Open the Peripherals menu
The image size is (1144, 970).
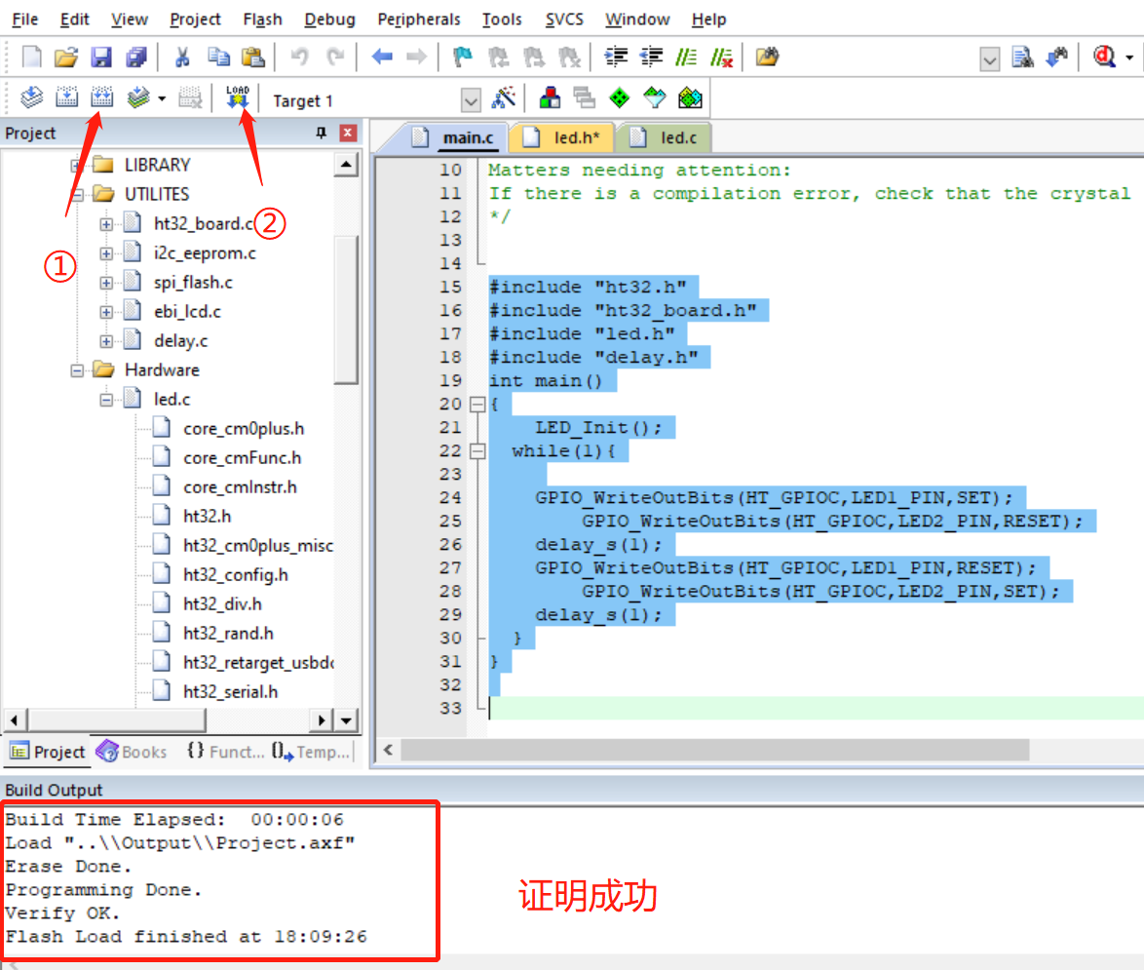click(419, 19)
